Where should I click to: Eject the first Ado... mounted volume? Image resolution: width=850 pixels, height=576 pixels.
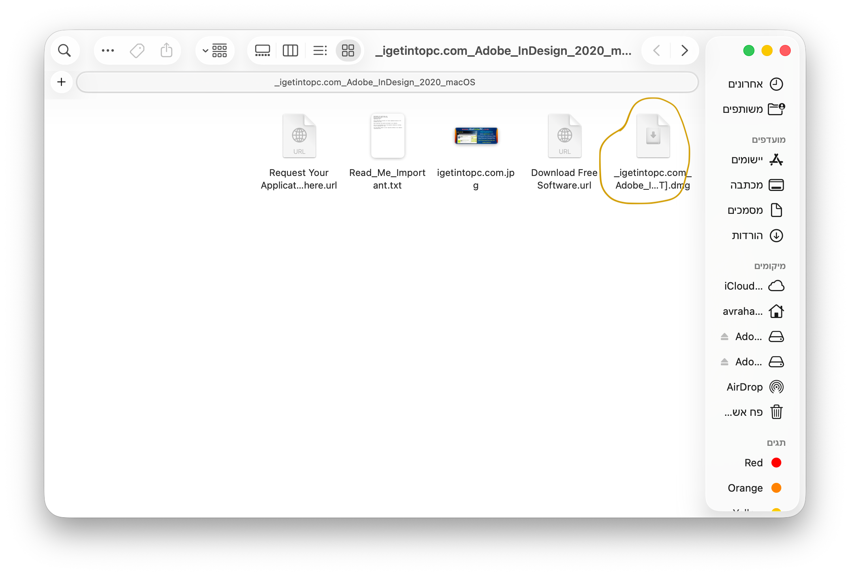pos(724,337)
